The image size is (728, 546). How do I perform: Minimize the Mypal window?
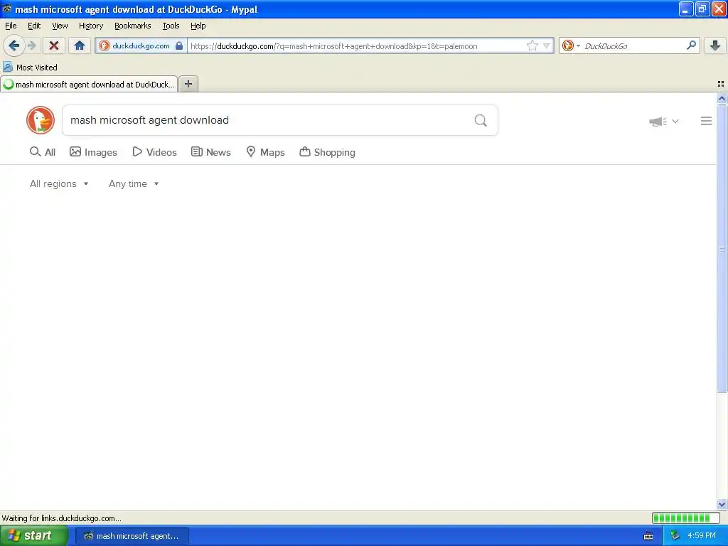click(686, 9)
